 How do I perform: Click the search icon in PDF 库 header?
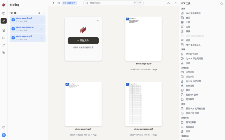[x=39, y=13]
